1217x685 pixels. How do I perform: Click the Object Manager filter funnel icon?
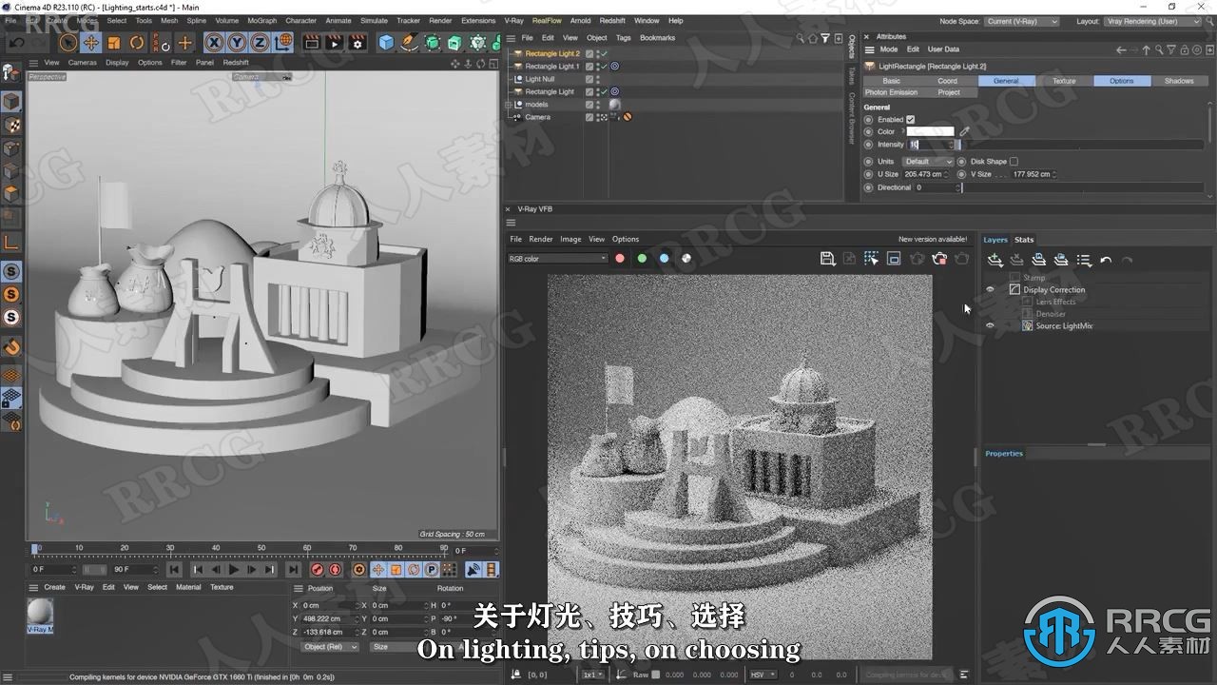(x=824, y=38)
